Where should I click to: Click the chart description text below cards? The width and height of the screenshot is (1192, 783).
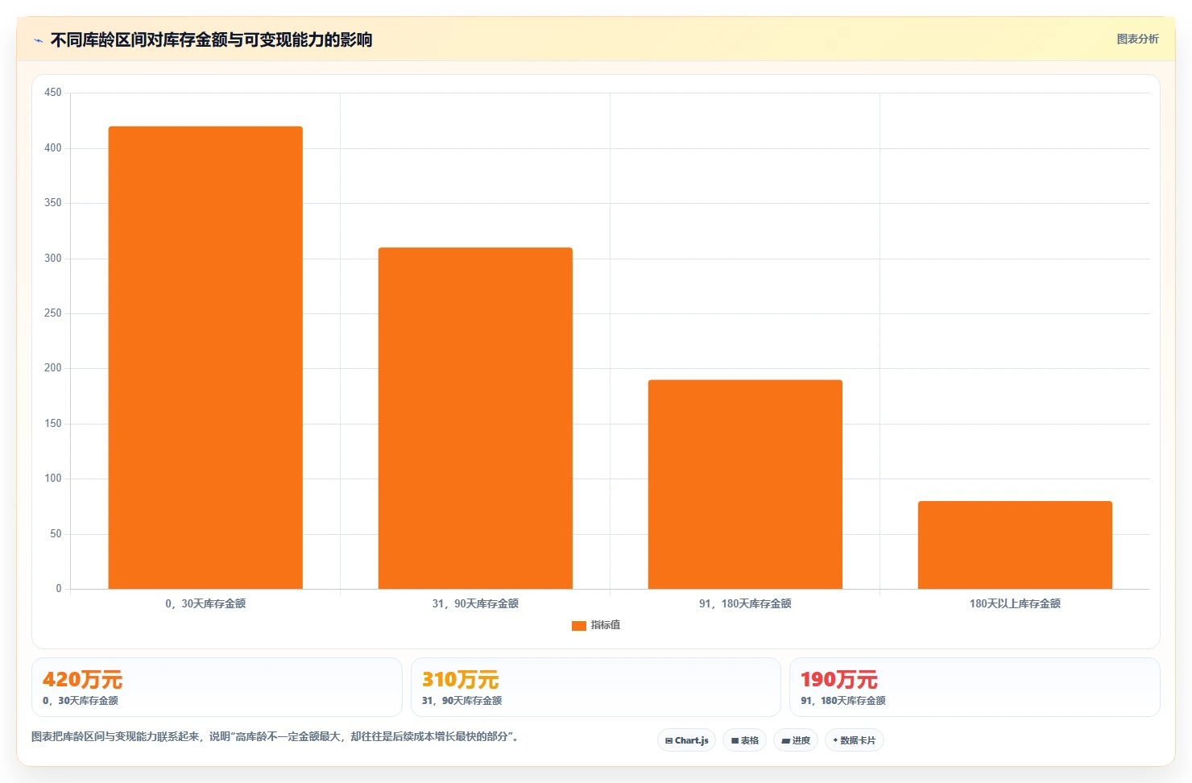coord(275,736)
